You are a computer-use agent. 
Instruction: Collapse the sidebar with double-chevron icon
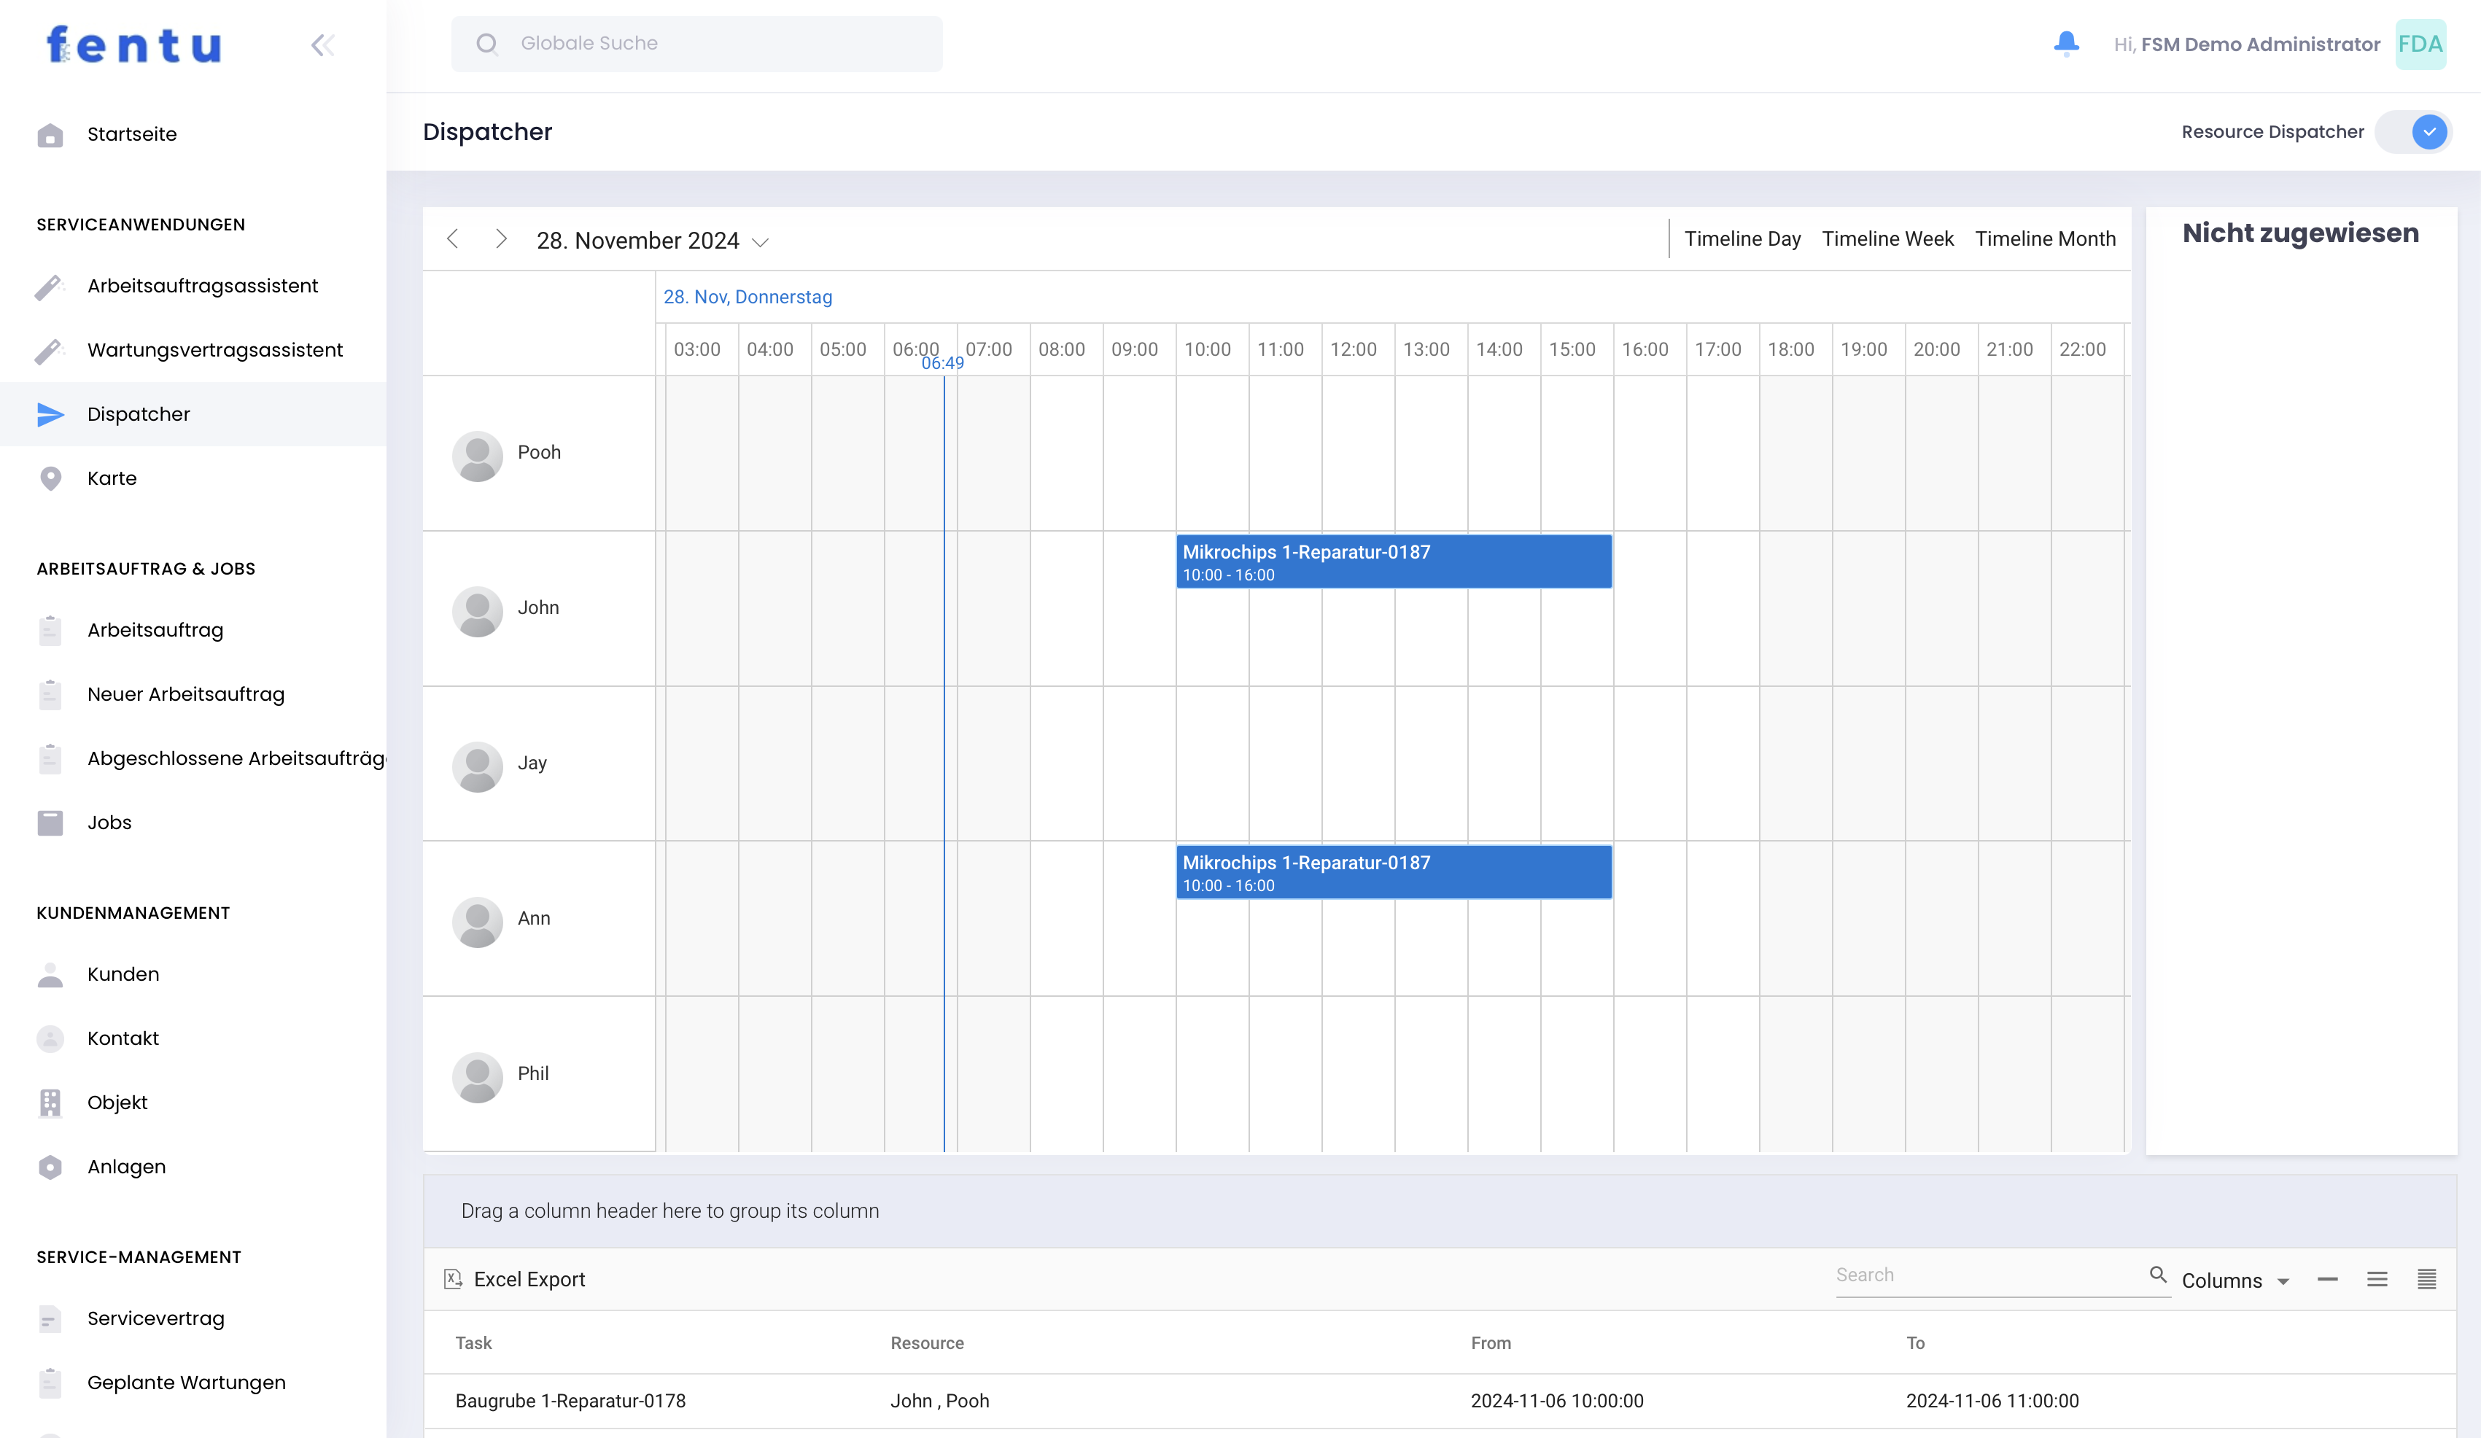(323, 45)
